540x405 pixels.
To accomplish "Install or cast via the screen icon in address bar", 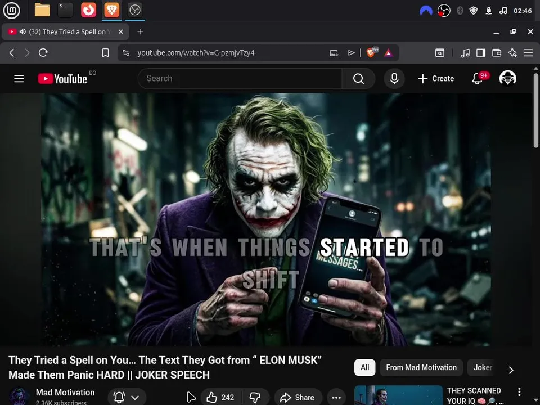I will [334, 53].
